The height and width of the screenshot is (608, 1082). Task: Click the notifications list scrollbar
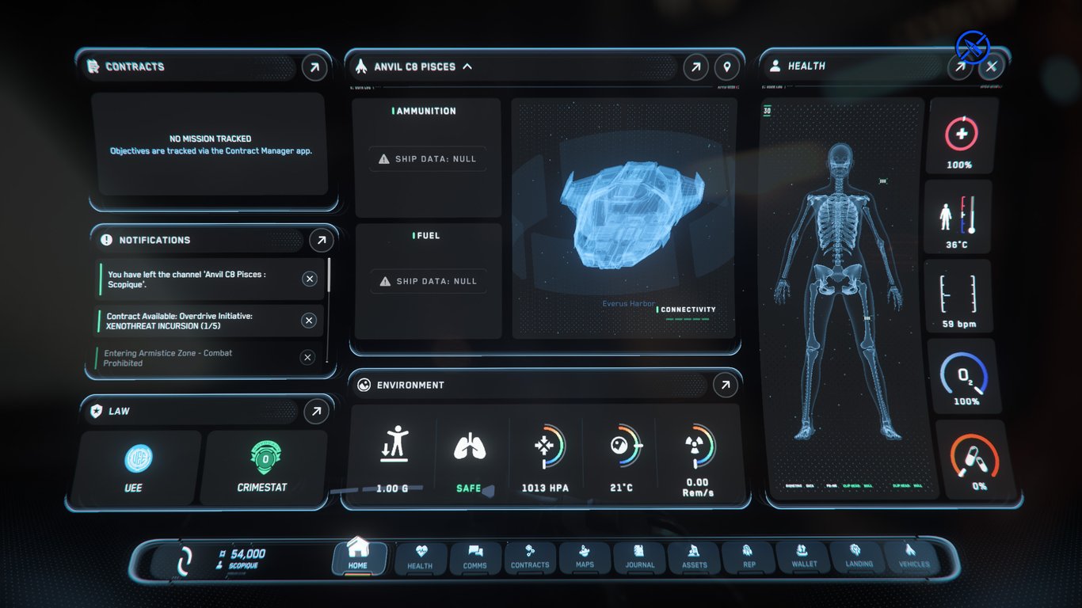[329, 275]
